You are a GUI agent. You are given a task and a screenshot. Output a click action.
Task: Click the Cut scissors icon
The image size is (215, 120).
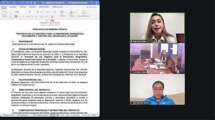pyautogui.click(x=10, y=11)
